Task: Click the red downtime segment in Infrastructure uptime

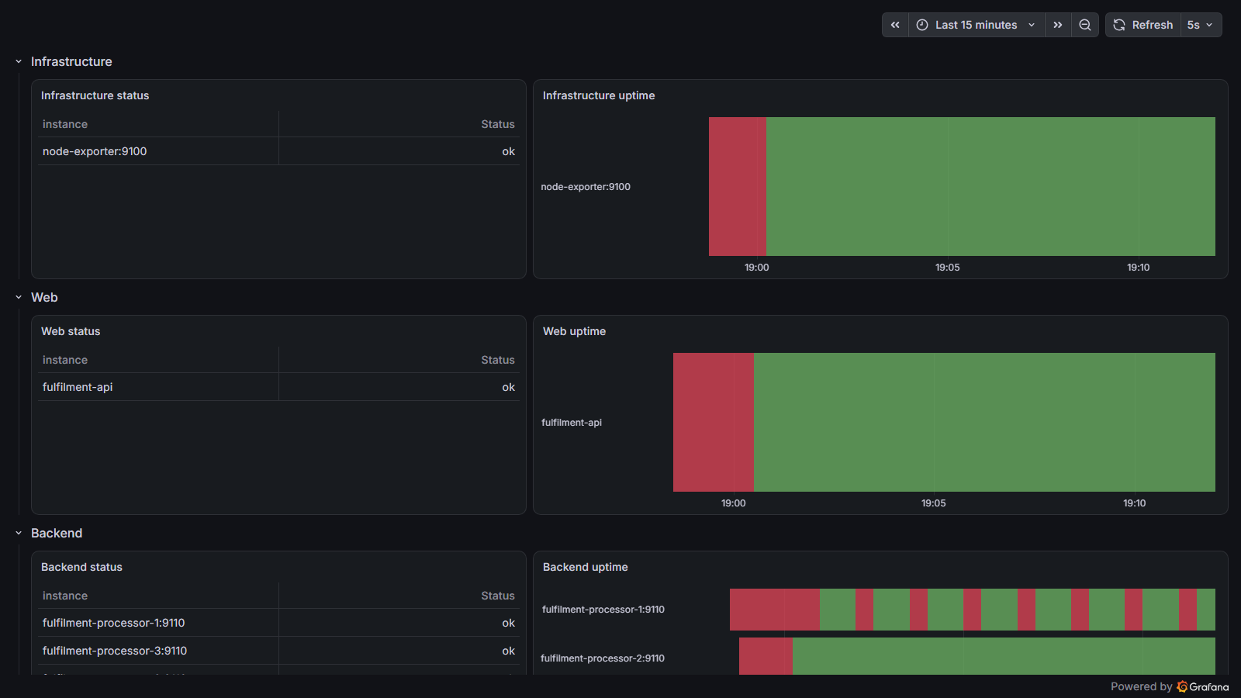Action: click(738, 186)
